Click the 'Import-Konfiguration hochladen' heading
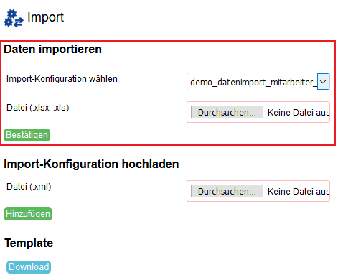The width and height of the screenshot is (338, 280). tap(91, 164)
